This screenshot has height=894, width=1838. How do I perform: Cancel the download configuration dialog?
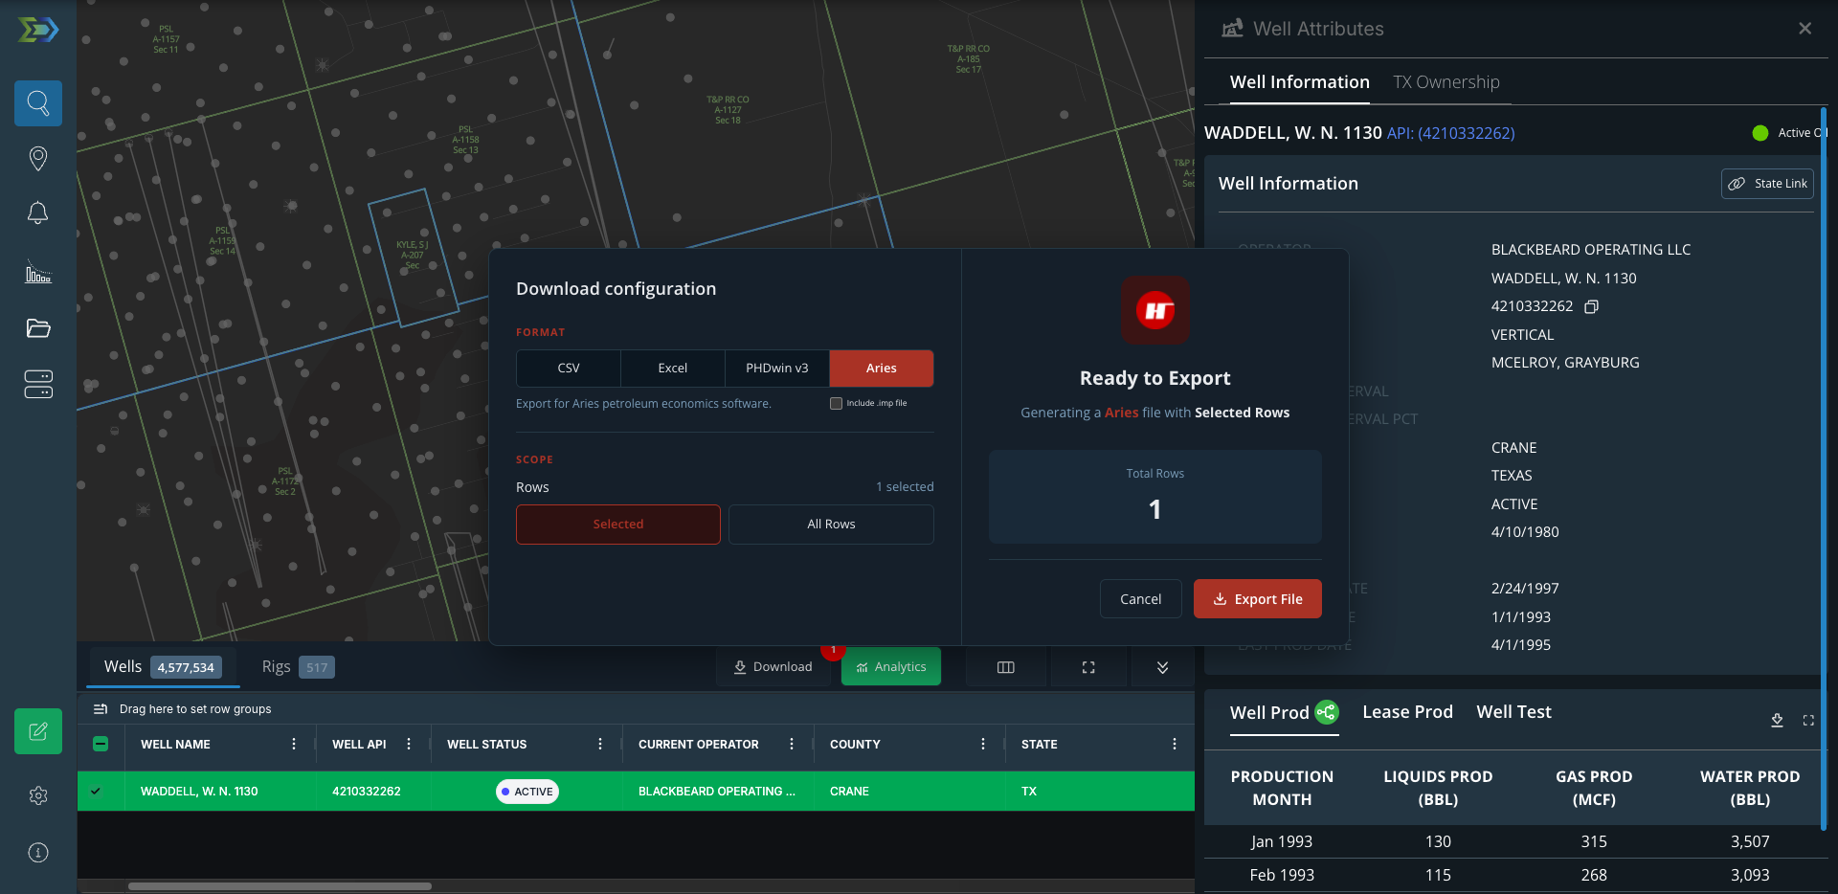pyautogui.click(x=1141, y=599)
